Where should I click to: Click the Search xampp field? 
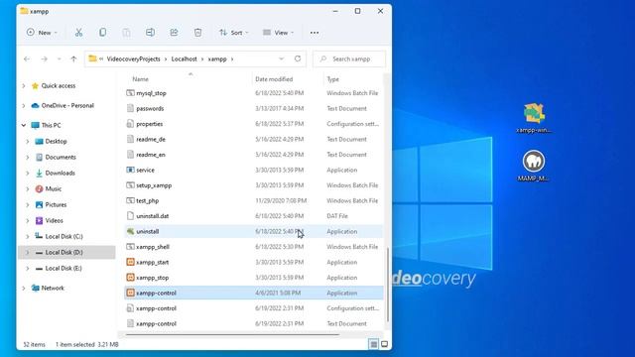[x=349, y=59]
